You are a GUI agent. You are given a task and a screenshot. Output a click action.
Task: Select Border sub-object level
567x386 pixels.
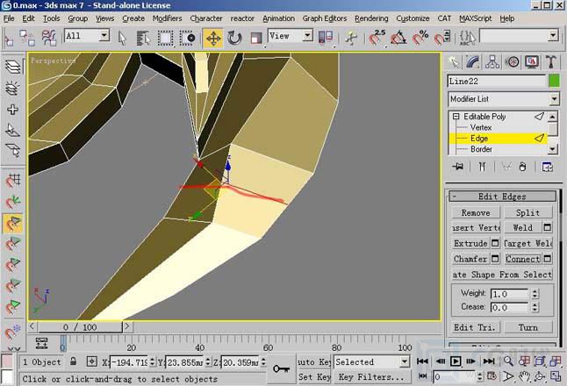pyautogui.click(x=481, y=149)
